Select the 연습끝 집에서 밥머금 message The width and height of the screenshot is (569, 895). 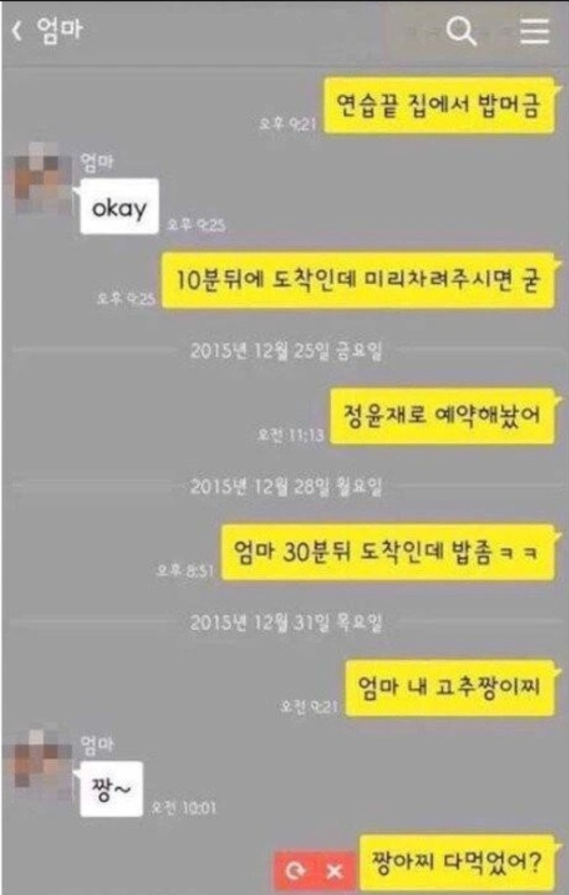coord(439,105)
